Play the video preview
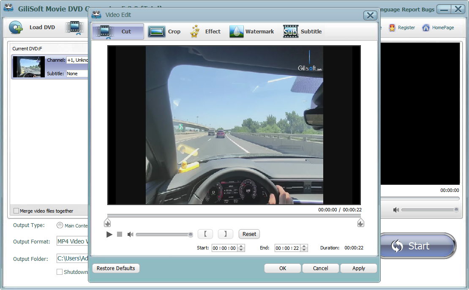The width and height of the screenshot is (469, 290). tap(109, 234)
